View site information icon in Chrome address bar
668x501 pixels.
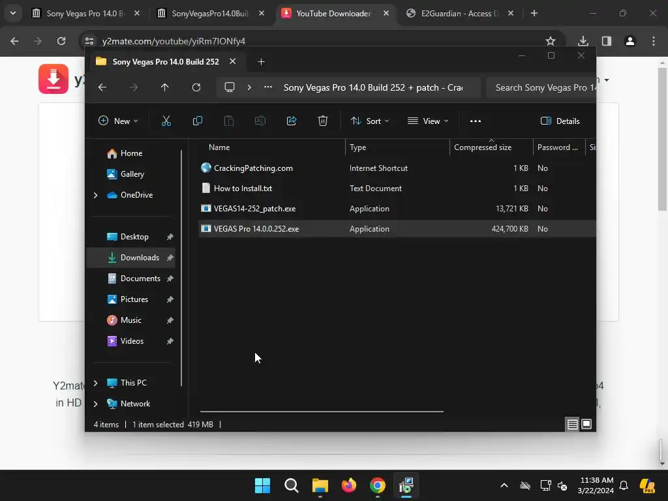(89, 41)
